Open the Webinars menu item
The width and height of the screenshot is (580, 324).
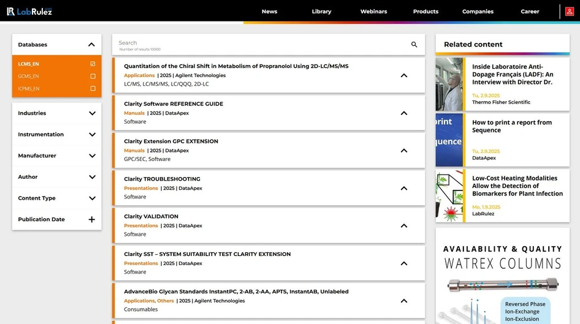click(x=373, y=12)
